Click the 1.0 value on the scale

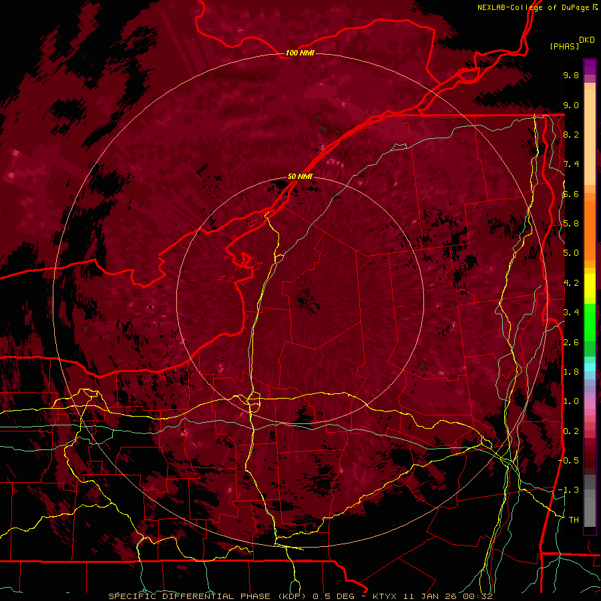571,401
